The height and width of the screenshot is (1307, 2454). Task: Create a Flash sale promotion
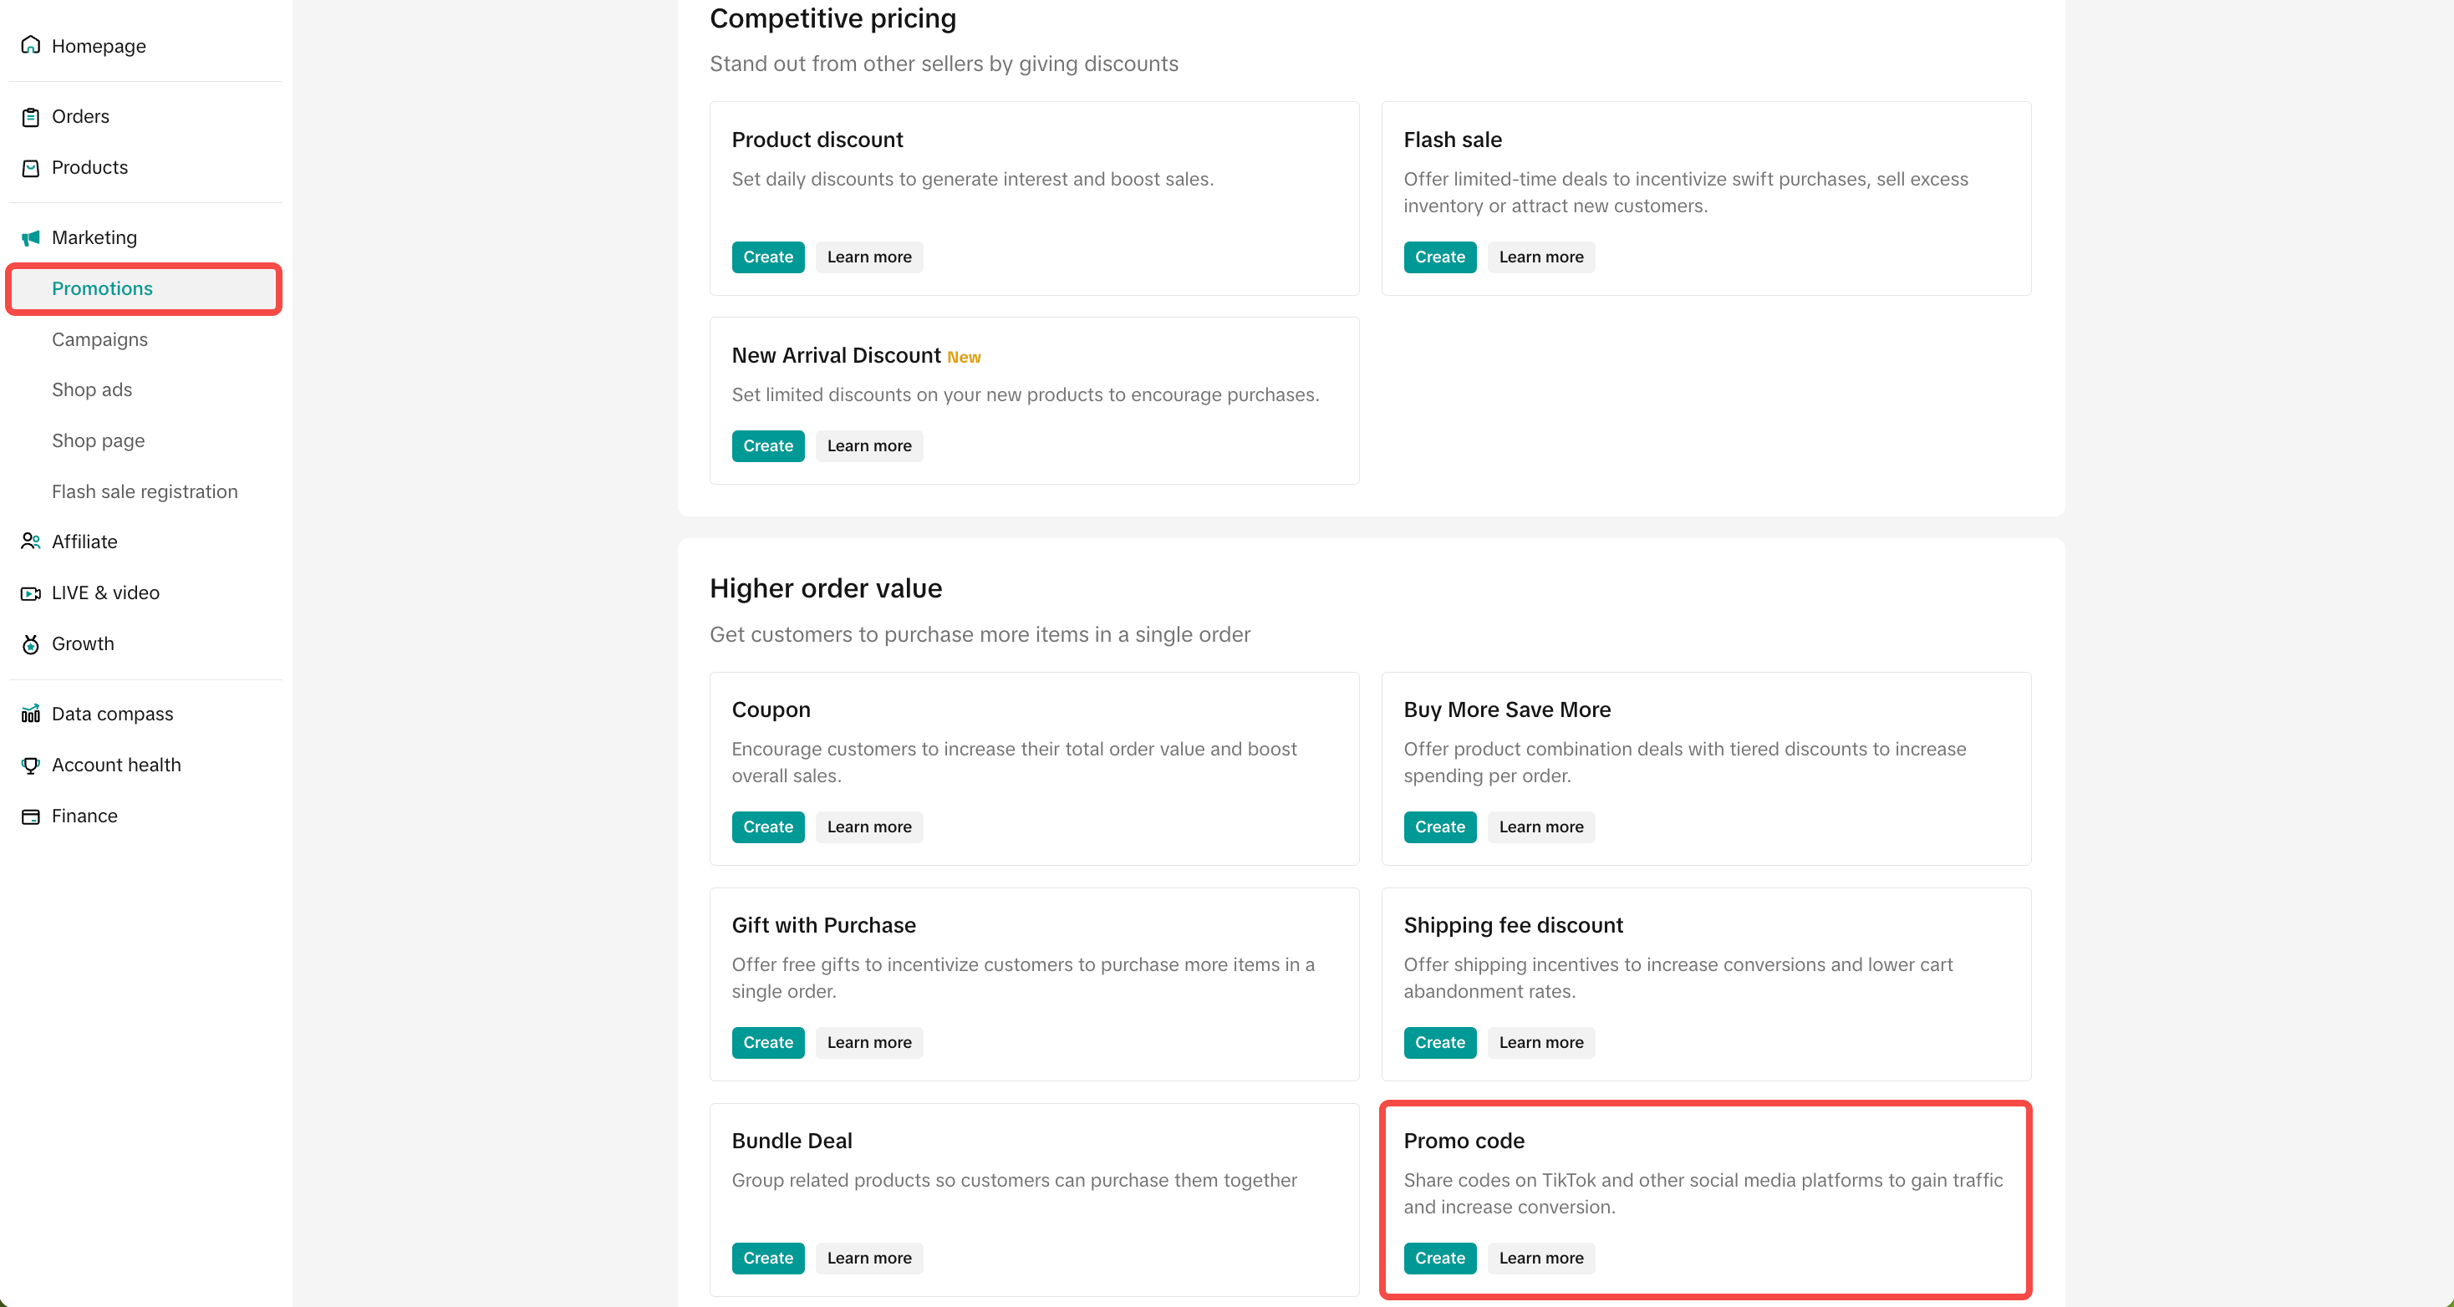[1439, 257]
